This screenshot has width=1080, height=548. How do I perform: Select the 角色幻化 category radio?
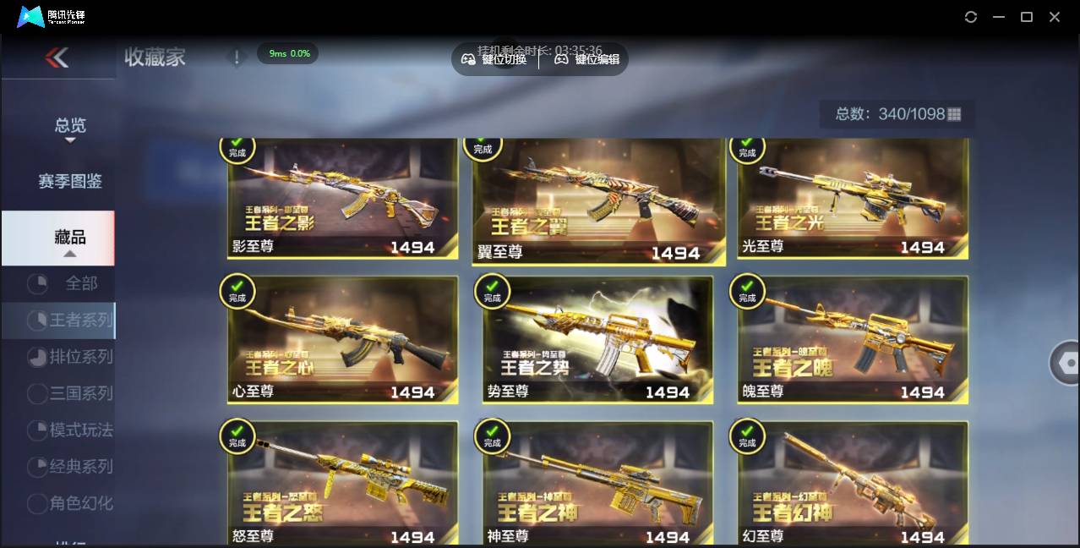[x=37, y=504]
